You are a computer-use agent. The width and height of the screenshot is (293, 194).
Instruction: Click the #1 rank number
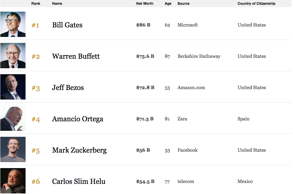click(x=35, y=25)
